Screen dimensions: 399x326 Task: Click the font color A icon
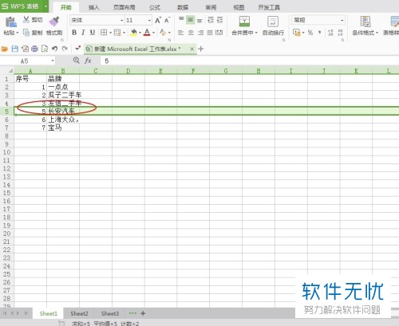147,33
